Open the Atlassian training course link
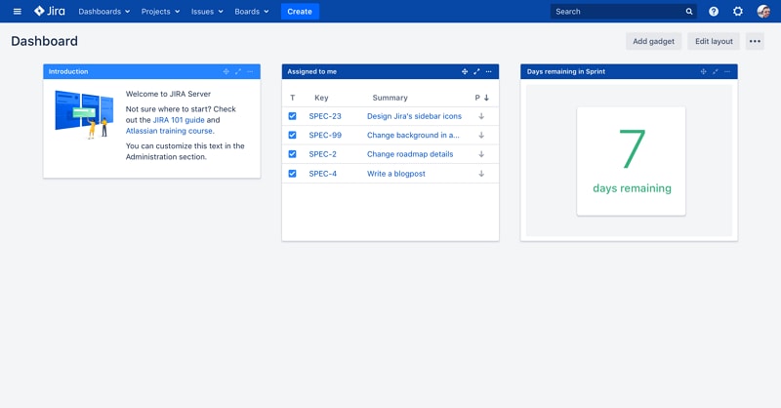The width and height of the screenshot is (781, 408). coord(169,131)
